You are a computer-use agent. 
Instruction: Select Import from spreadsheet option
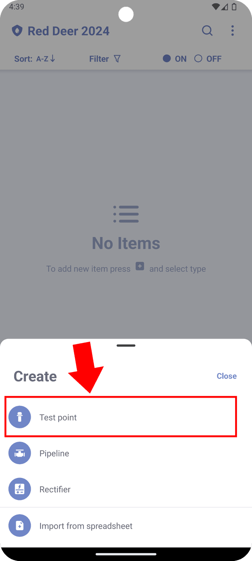click(126, 526)
